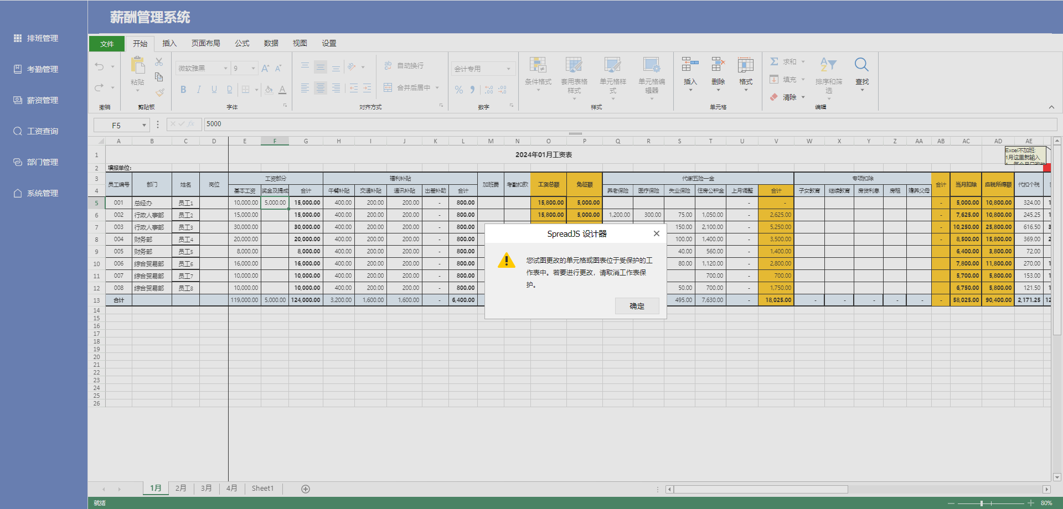The height and width of the screenshot is (509, 1063).
Task: Switch to the 2月 sheet tab
Action: 181,488
